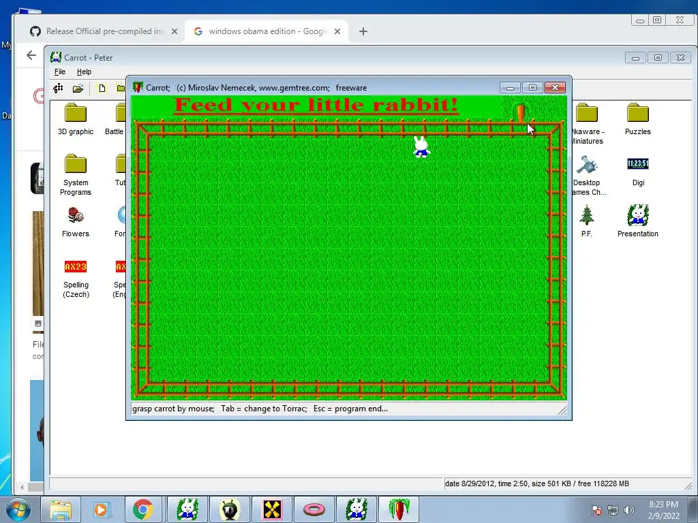Open the File menu in Peter window
The width and height of the screenshot is (698, 523).
(60, 72)
